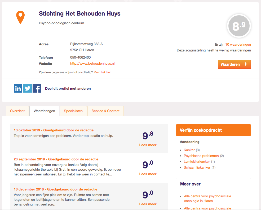Click the address Rijksstraatweg 363 A
The height and width of the screenshot is (210, 261).
coord(86,44)
